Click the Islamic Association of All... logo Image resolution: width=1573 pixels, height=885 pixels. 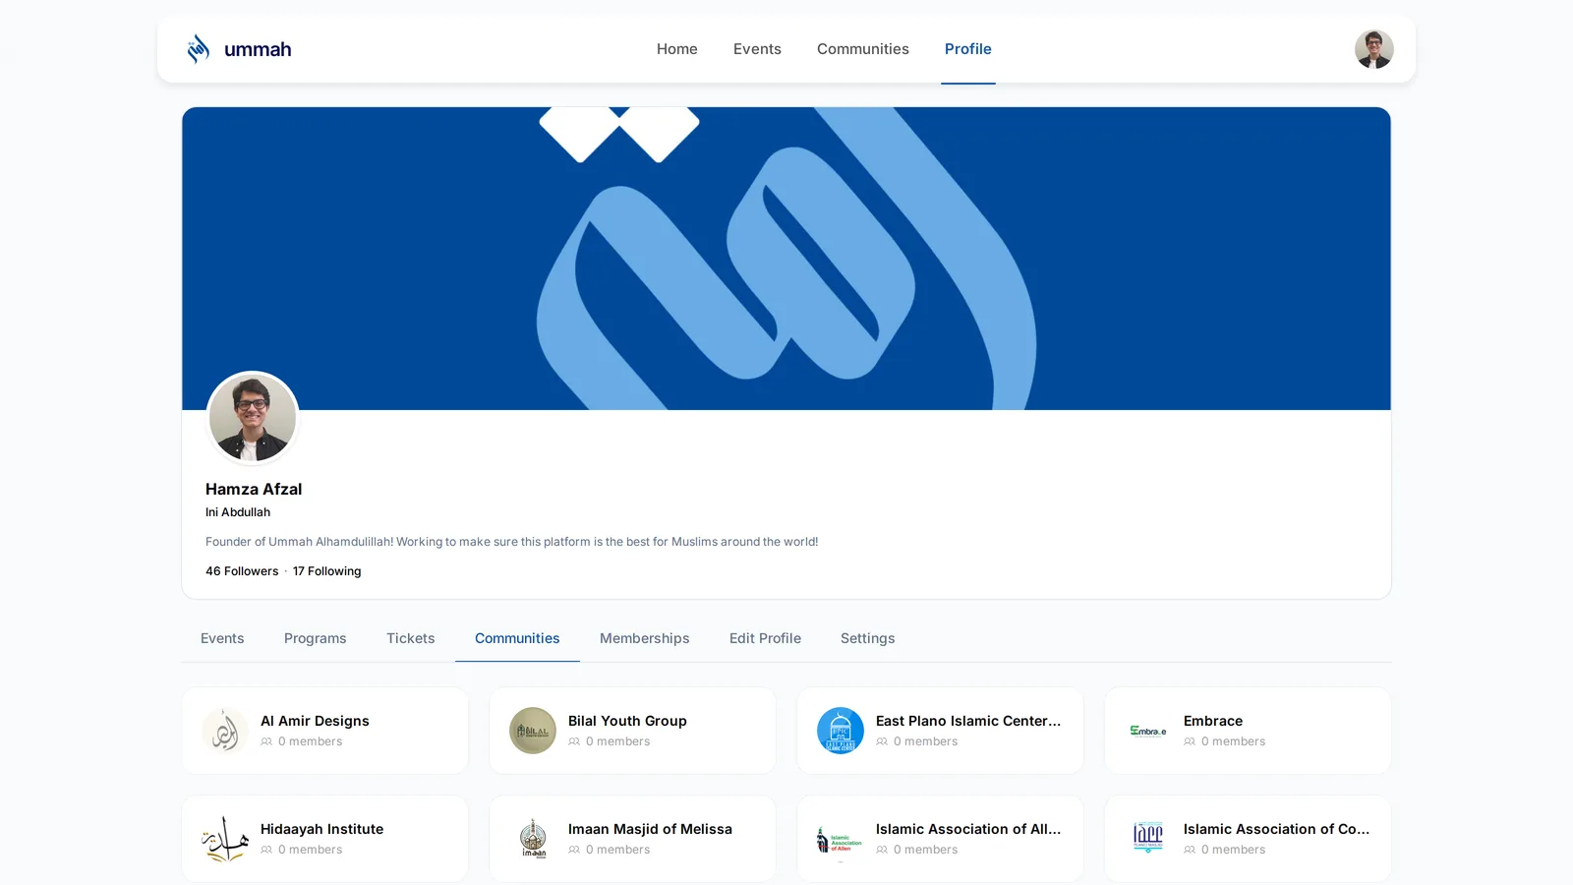click(841, 839)
